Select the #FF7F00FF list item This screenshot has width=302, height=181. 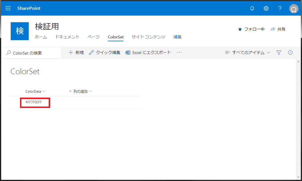click(x=34, y=102)
